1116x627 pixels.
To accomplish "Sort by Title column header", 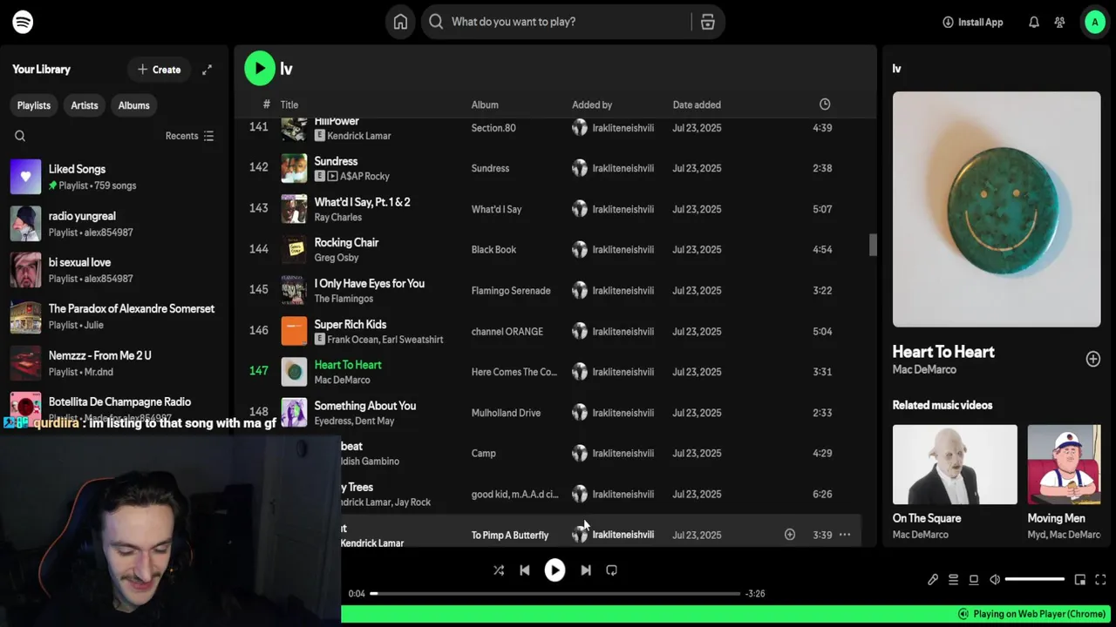I will click(289, 104).
